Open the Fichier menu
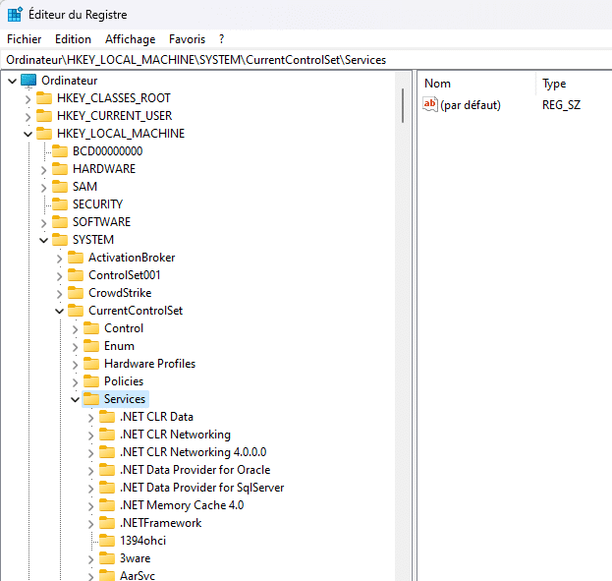 tap(24, 39)
